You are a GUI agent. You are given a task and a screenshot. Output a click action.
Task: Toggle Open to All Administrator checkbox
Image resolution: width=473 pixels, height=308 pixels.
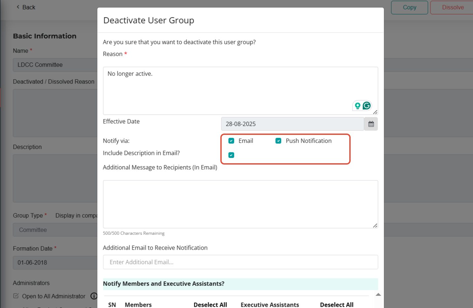pyautogui.click(x=16, y=296)
